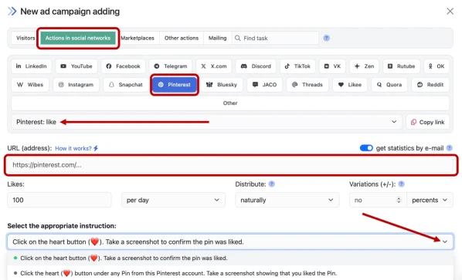Open help icon next to Distribute label
The height and width of the screenshot is (280, 462).
coord(272,184)
